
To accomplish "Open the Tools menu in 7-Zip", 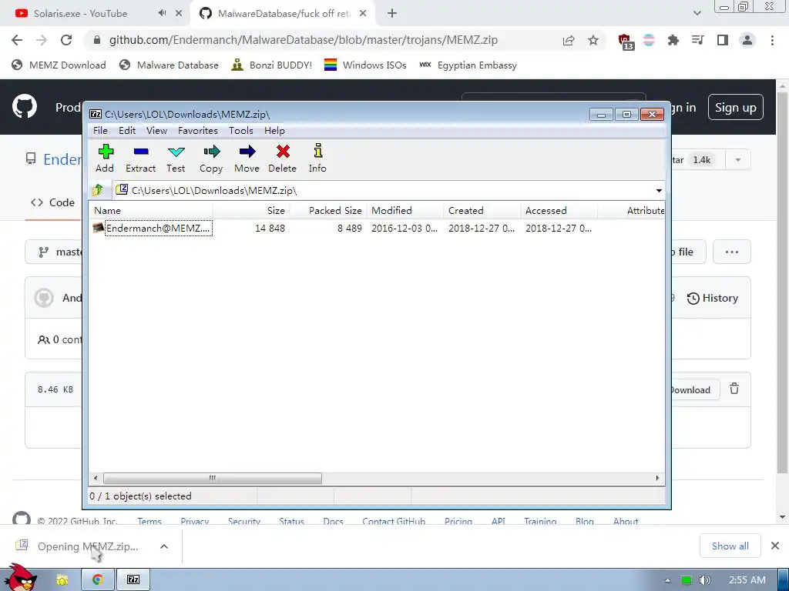I will 241,131.
